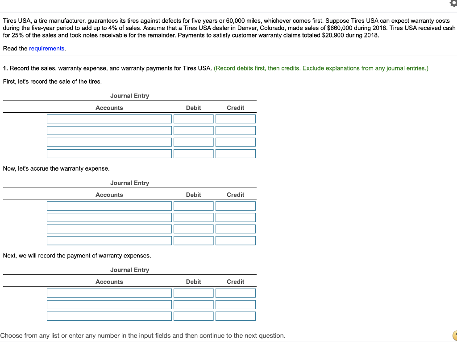The height and width of the screenshot is (343, 457).
Task: Open the first Accounts list in the sales entry
Action: (x=109, y=118)
